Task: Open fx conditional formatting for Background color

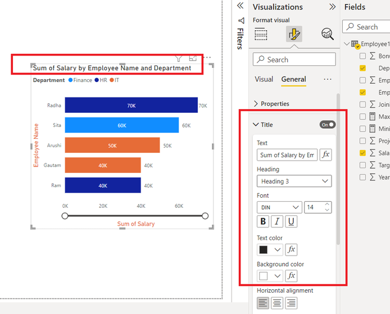Action: click(x=291, y=276)
